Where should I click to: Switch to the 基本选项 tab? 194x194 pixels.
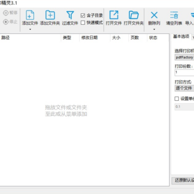(x=181, y=37)
